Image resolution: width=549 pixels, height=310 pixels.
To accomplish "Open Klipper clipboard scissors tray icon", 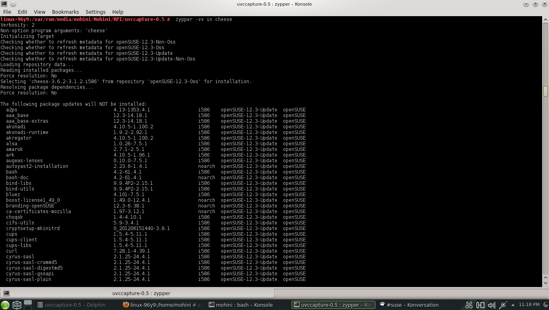I will point(469,305).
